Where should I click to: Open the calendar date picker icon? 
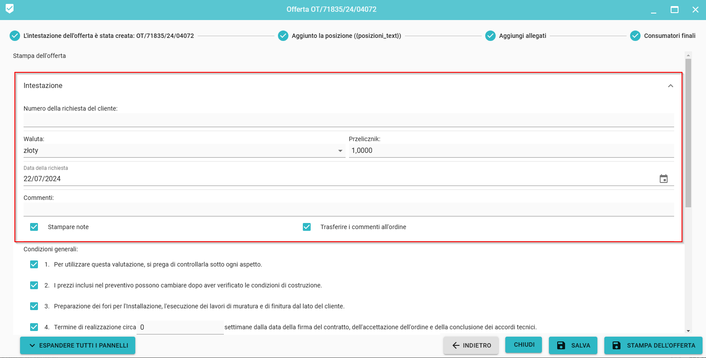[x=663, y=179]
